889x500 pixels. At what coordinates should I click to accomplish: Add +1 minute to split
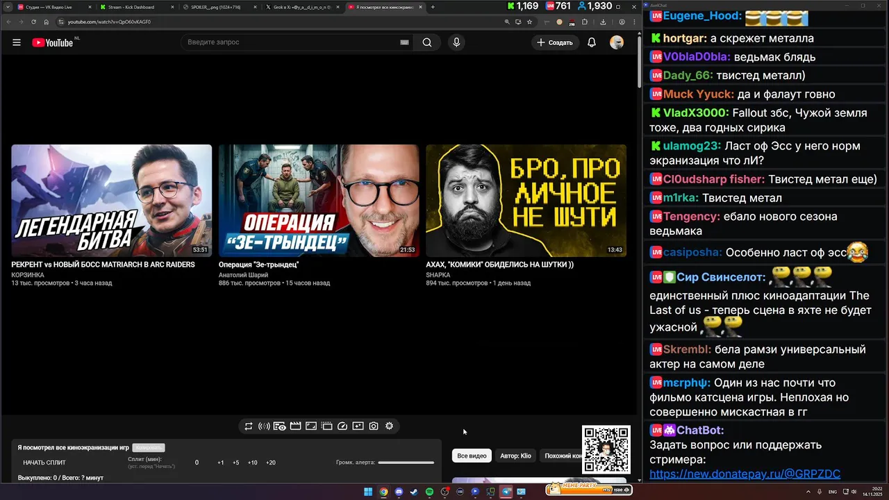(221, 462)
